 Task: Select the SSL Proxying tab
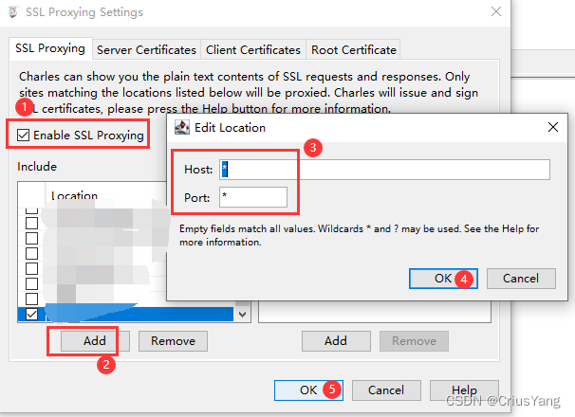pos(50,48)
